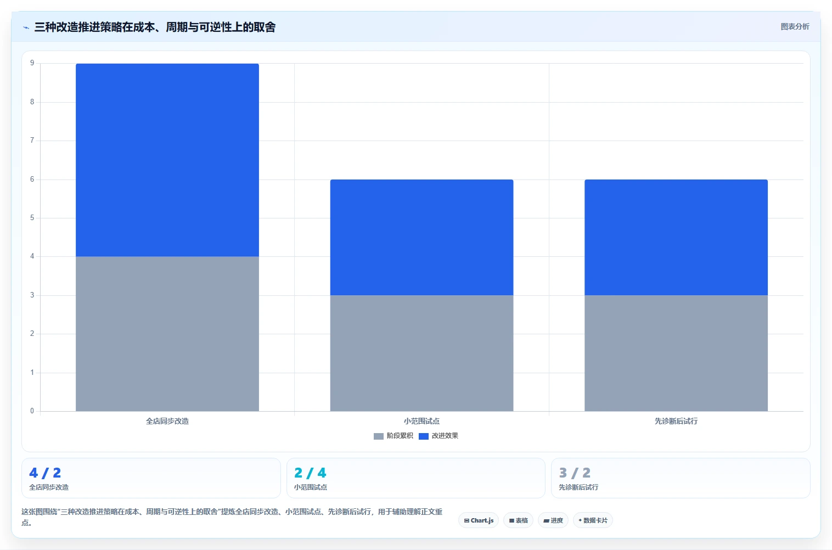832x550 pixels.
Task: Click the blue bar segment for 先诊断后试行
Action: tap(676, 237)
